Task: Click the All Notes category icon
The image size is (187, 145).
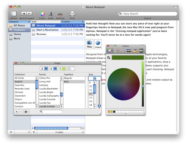Action: (x=11, y=25)
